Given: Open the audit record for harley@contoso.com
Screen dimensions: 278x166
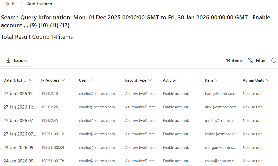Looking at the screenshot, I should point(221,93).
